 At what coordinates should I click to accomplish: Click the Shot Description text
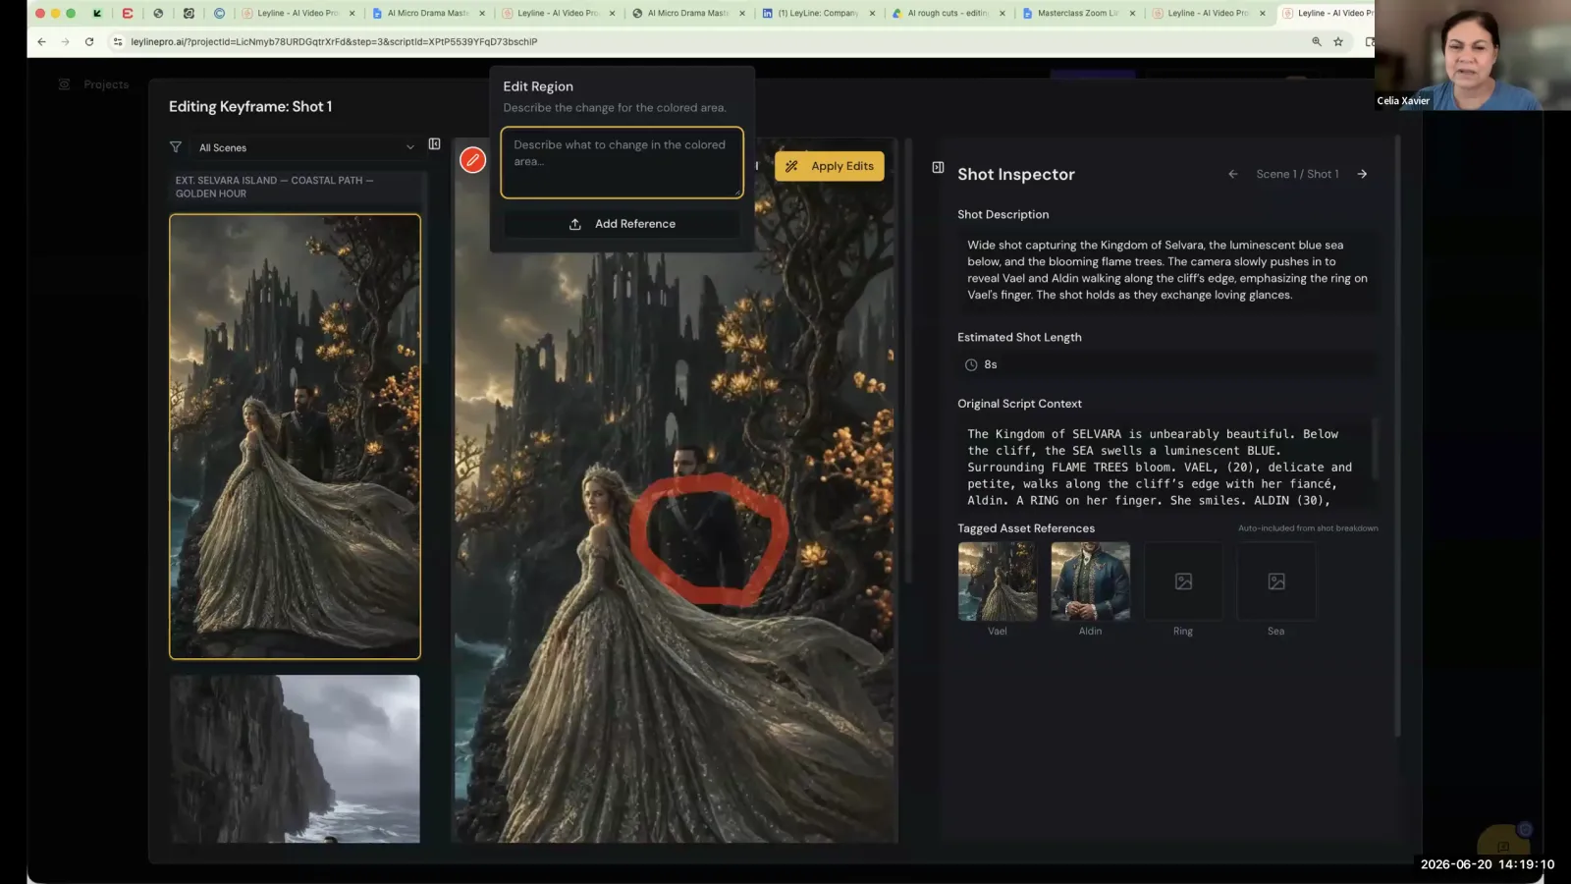click(1167, 270)
